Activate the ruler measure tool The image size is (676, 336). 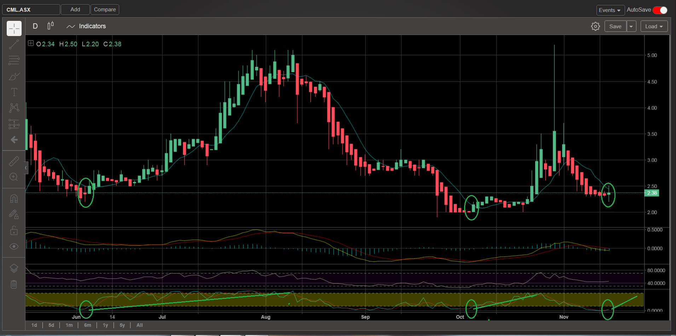coord(14,161)
